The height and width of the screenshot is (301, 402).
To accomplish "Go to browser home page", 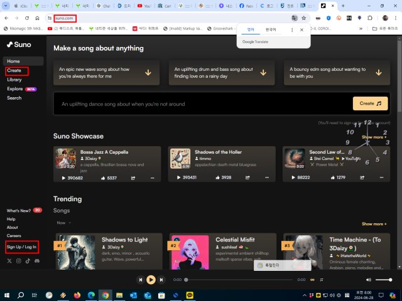I will pyautogui.click(x=37, y=18).
